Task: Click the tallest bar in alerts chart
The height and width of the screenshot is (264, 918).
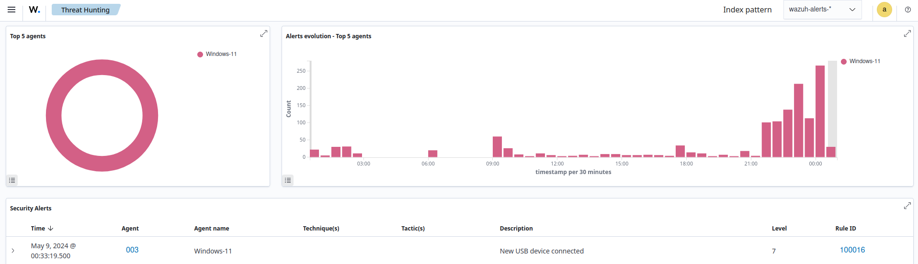Action: click(x=820, y=111)
